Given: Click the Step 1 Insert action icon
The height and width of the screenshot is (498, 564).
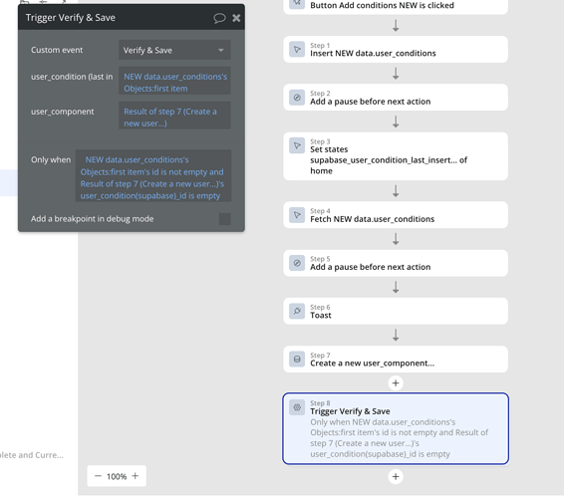Looking at the screenshot, I should [x=297, y=49].
